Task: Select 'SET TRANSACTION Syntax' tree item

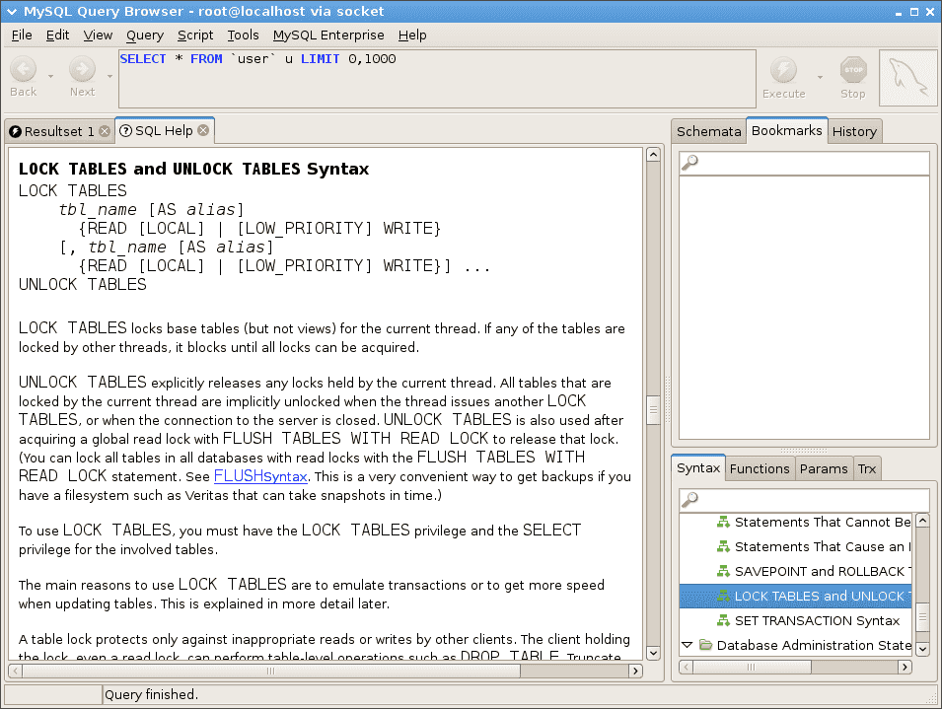Action: coord(795,620)
